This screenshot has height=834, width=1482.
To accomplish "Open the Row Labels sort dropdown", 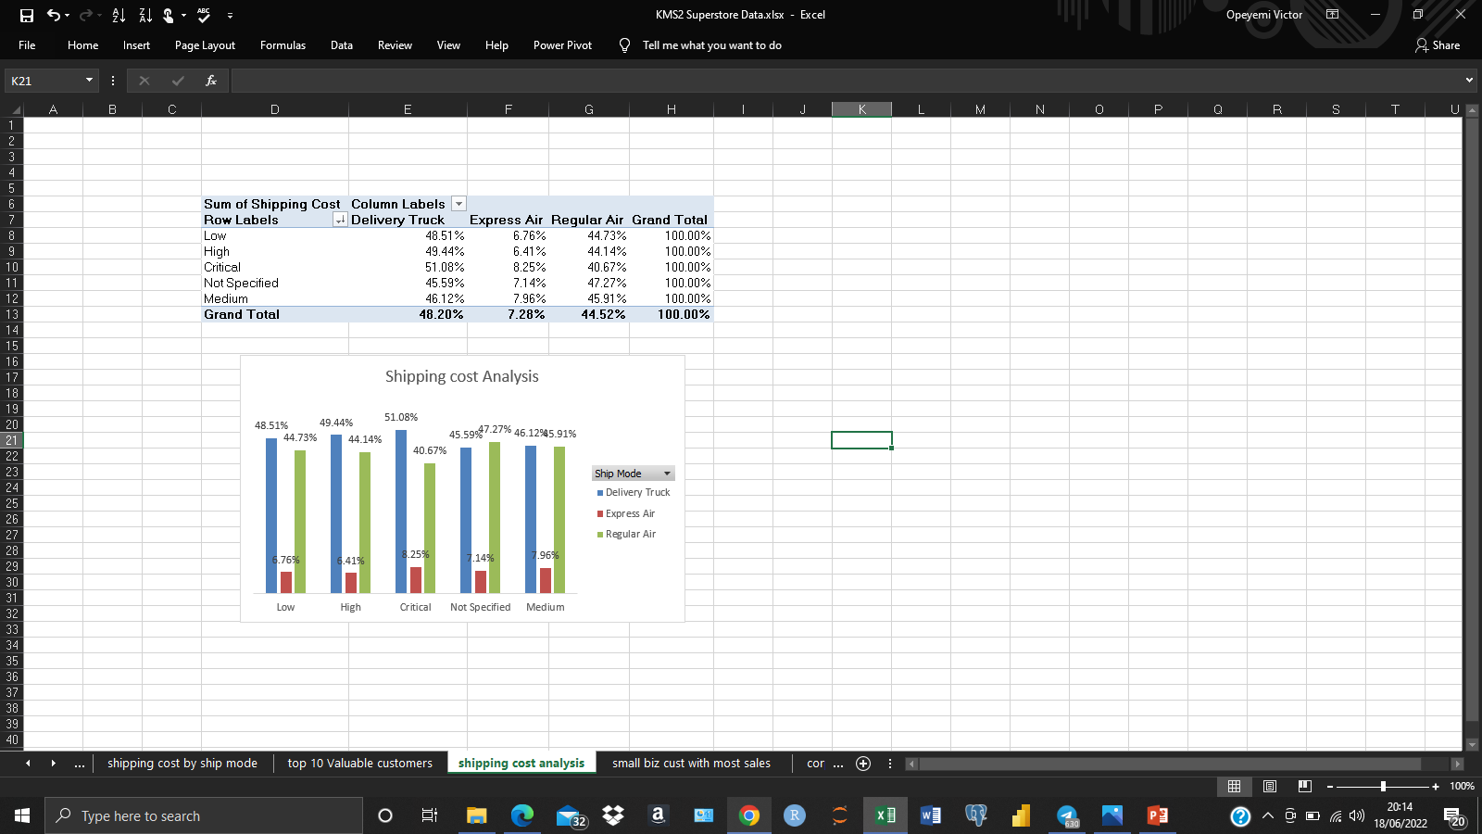I will pyautogui.click(x=341, y=220).
